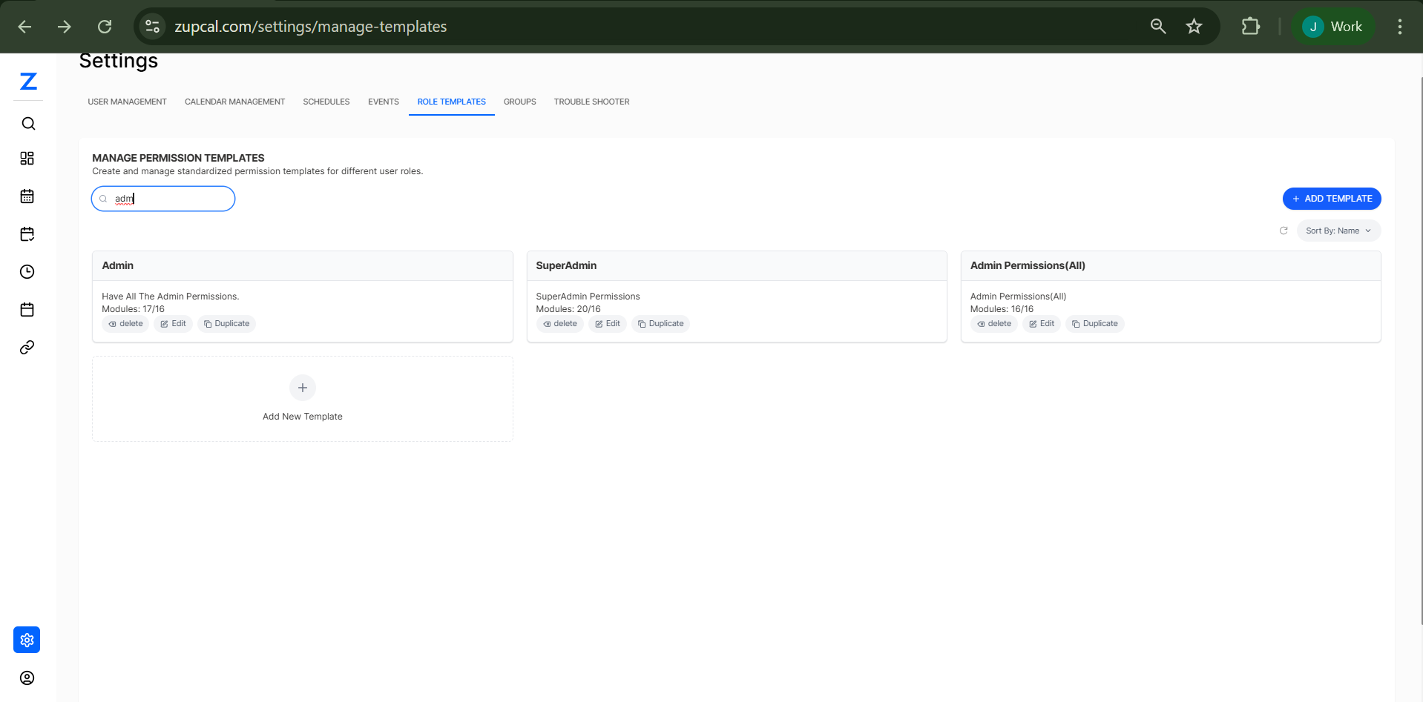This screenshot has width=1423, height=702.
Task: Open search from the left sidebar
Action: click(x=28, y=124)
